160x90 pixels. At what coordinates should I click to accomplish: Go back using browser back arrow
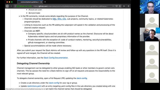pyautogui.click(x=7, y=6)
